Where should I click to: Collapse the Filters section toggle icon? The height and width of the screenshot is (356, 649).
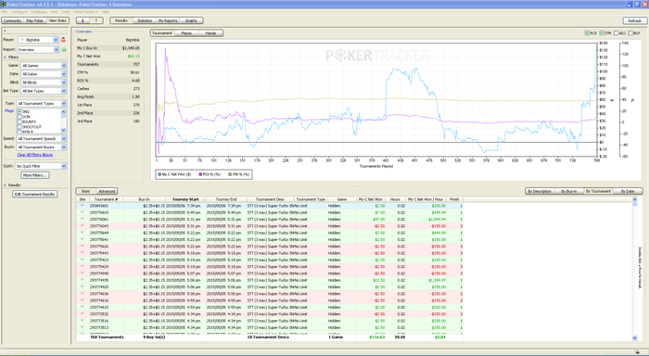coord(5,57)
